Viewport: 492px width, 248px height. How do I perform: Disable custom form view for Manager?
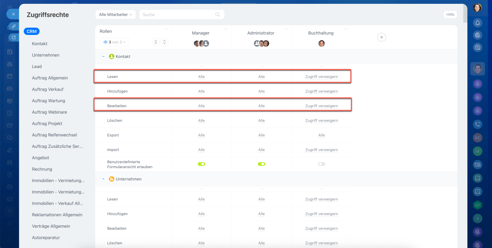click(x=201, y=164)
